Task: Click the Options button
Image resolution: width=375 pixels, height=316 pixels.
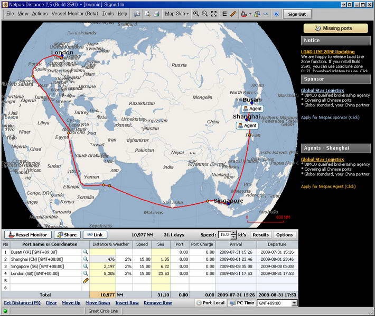Action: [284, 235]
